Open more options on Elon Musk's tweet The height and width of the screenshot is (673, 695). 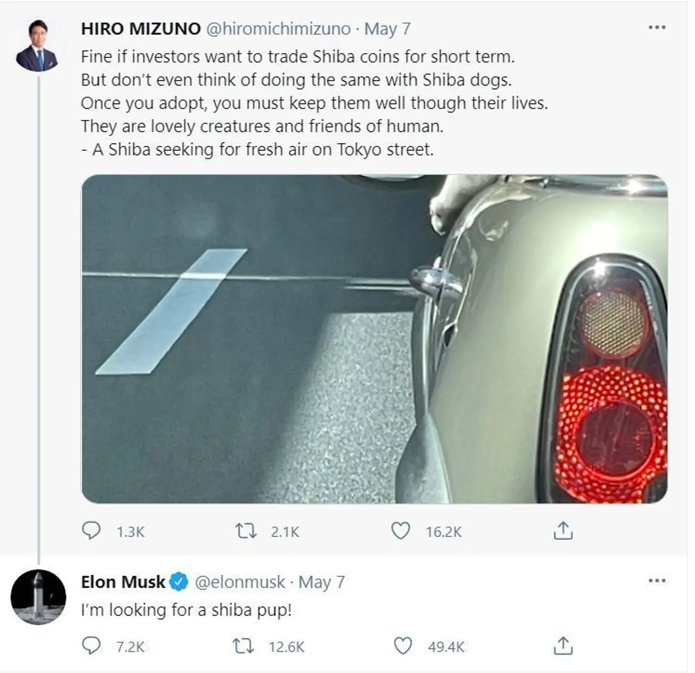(x=657, y=580)
